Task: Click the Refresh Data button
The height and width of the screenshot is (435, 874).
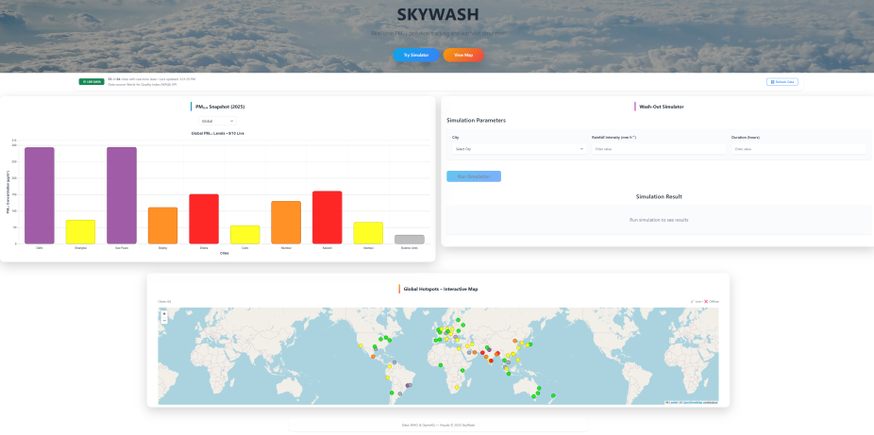Action: coord(782,82)
